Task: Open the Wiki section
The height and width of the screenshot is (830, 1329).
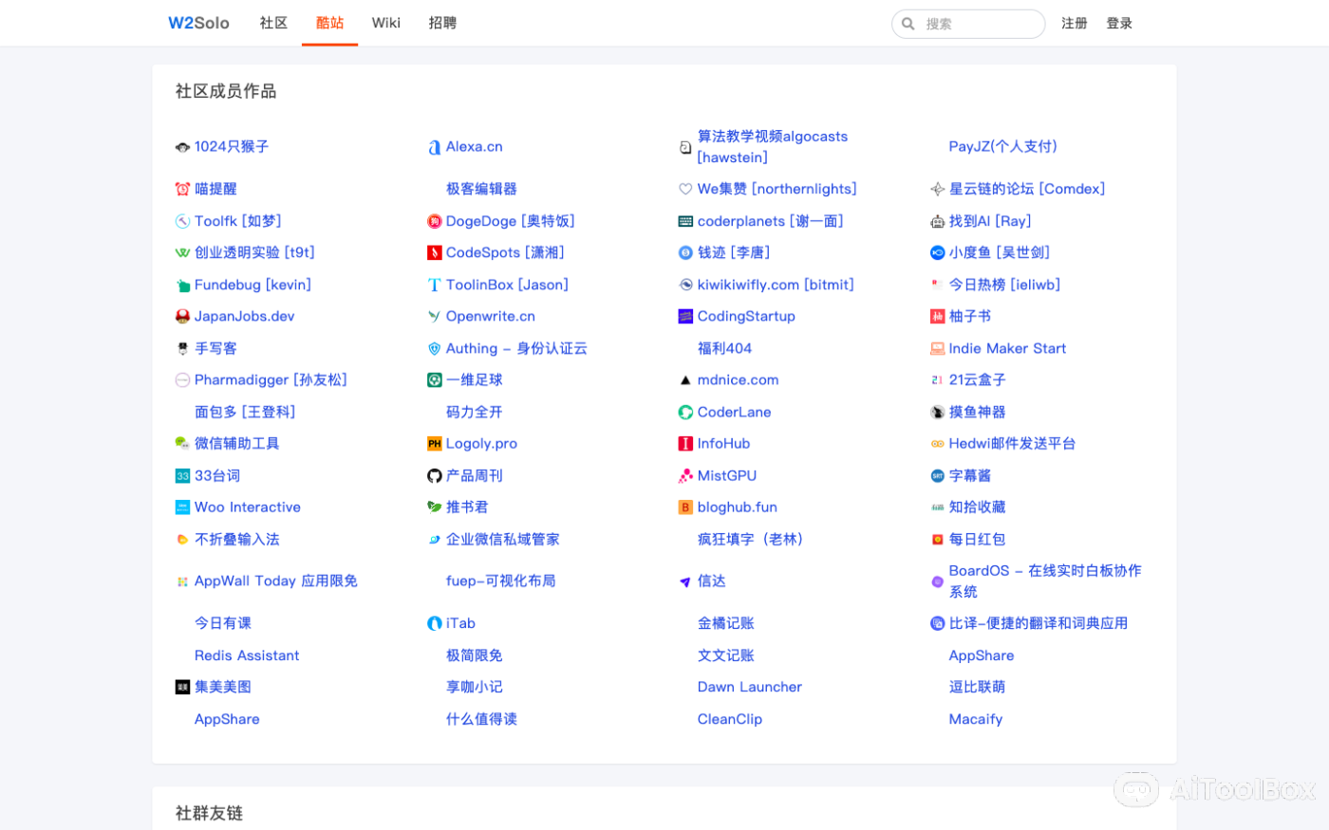Action: pyautogui.click(x=385, y=23)
